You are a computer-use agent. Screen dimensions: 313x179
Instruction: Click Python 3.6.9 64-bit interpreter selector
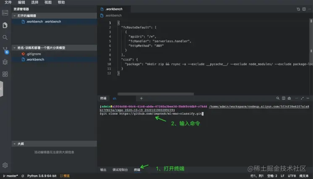(x=42, y=176)
